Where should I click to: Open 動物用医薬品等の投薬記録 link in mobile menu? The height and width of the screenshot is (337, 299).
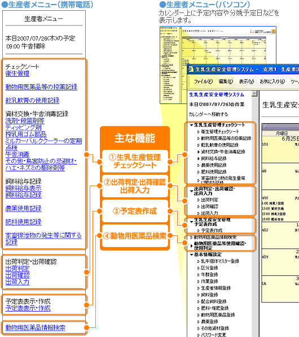pyautogui.click(x=41, y=87)
